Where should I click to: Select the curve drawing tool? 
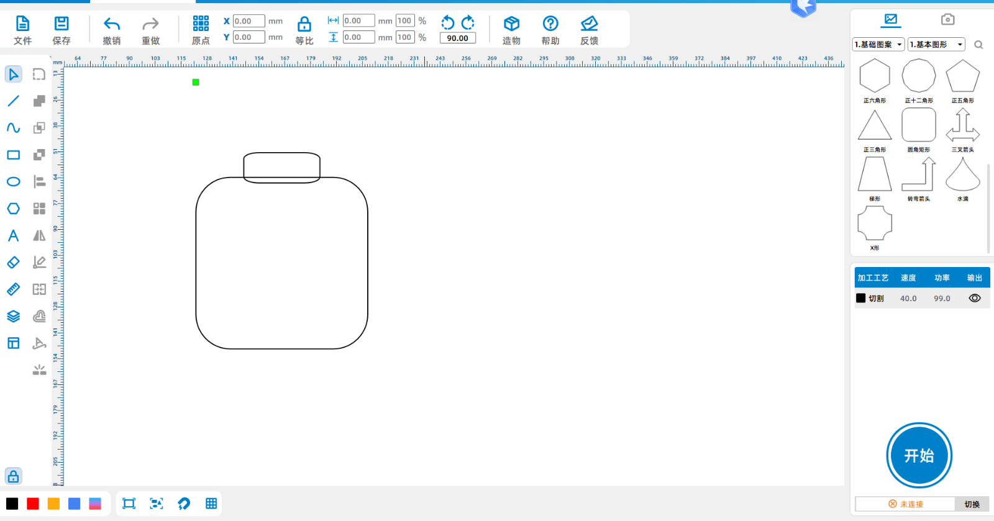click(13, 128)
